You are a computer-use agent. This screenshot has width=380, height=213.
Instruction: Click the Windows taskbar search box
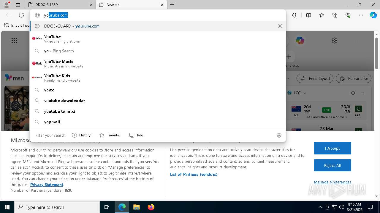click(57, 207)
